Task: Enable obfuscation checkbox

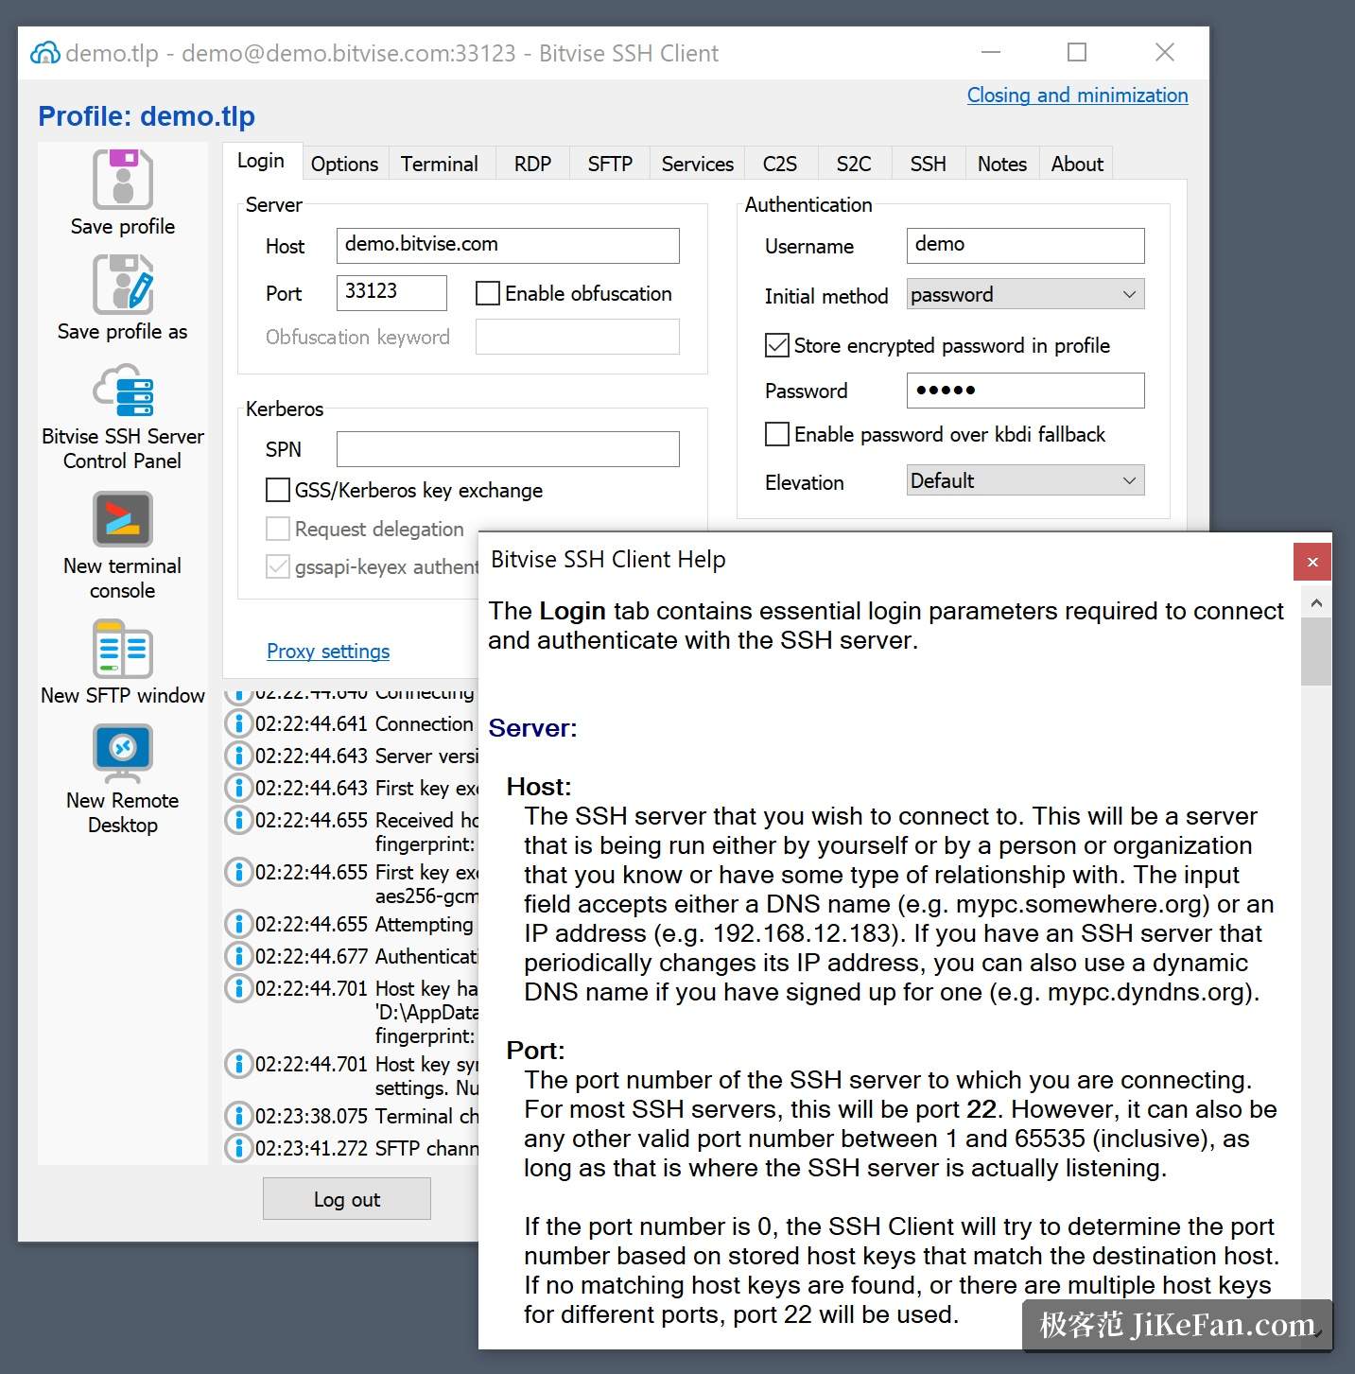Action: click(488, 293)
